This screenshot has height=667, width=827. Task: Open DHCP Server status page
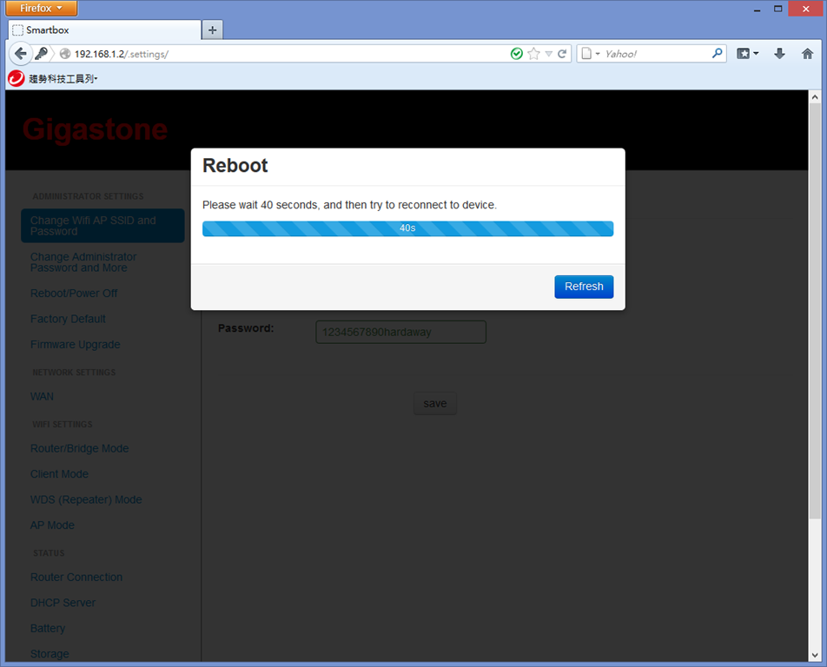63,603
